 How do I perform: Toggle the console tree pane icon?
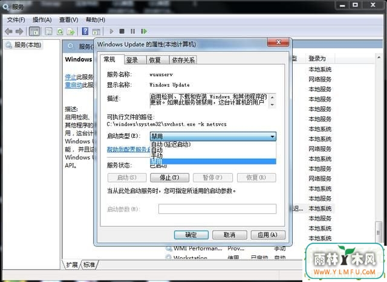(x=34, y=31)
